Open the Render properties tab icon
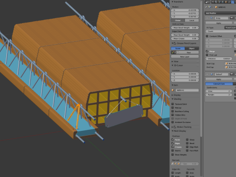Screen dimensions: 236x177 (213, 2)
